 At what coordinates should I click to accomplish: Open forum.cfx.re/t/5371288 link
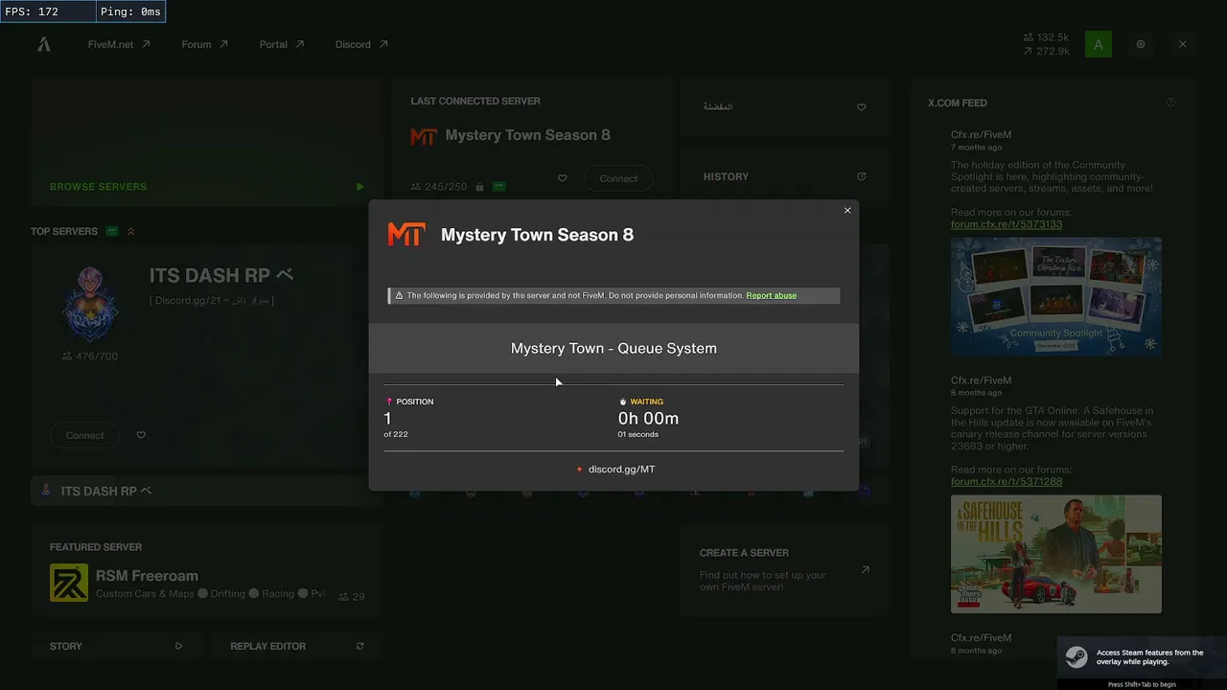point(1007,481)
